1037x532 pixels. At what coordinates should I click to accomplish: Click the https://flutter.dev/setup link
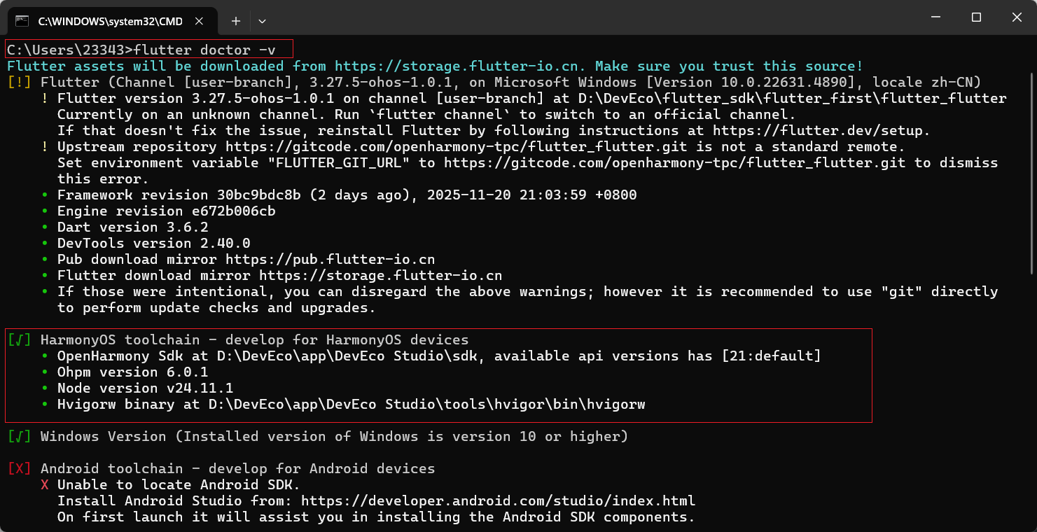point(819,130)
